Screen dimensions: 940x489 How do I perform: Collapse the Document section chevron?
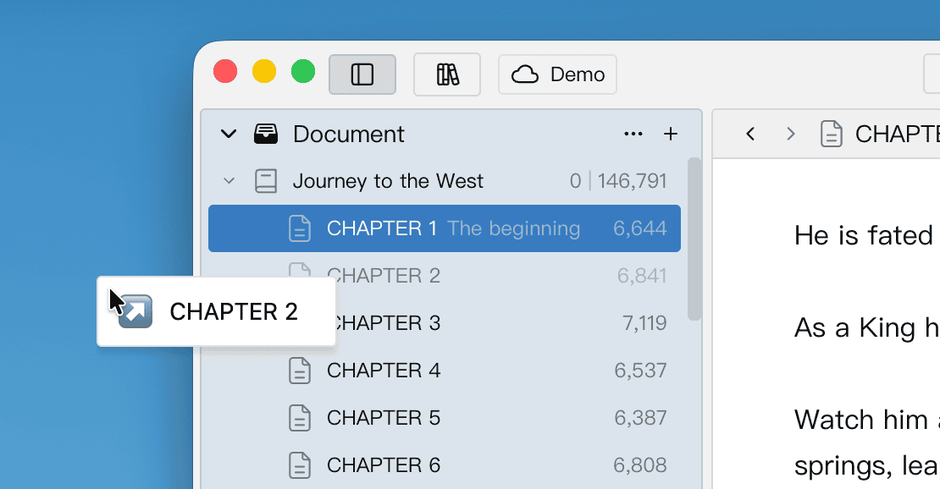tap(228, 134)
